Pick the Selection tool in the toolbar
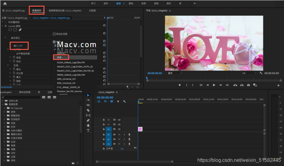Screen dimensions: 284x166 coord(88,95)
